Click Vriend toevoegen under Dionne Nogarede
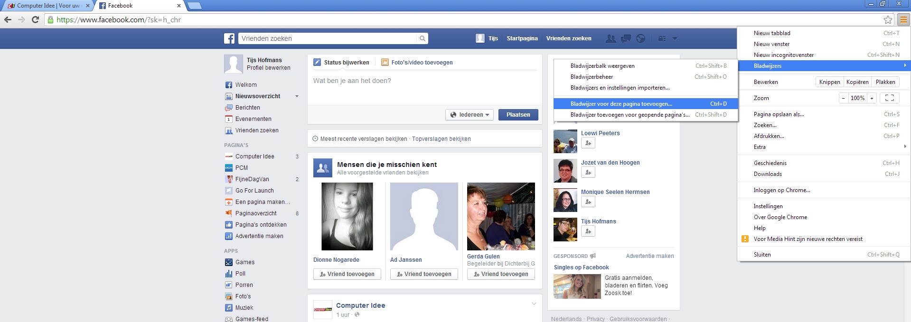This screenshot has height=322, width=911. coord(347,274)
